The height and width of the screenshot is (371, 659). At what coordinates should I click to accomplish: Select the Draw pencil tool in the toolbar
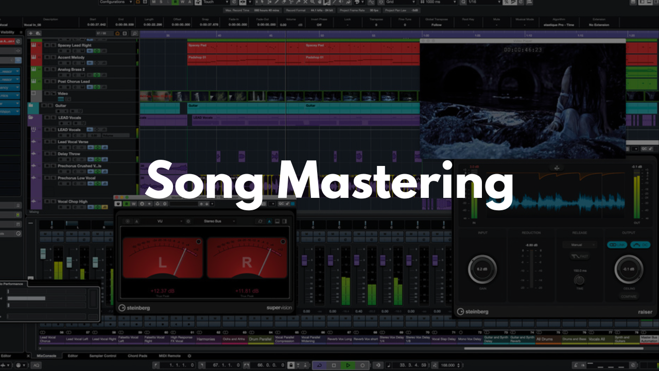pos(275,2)
